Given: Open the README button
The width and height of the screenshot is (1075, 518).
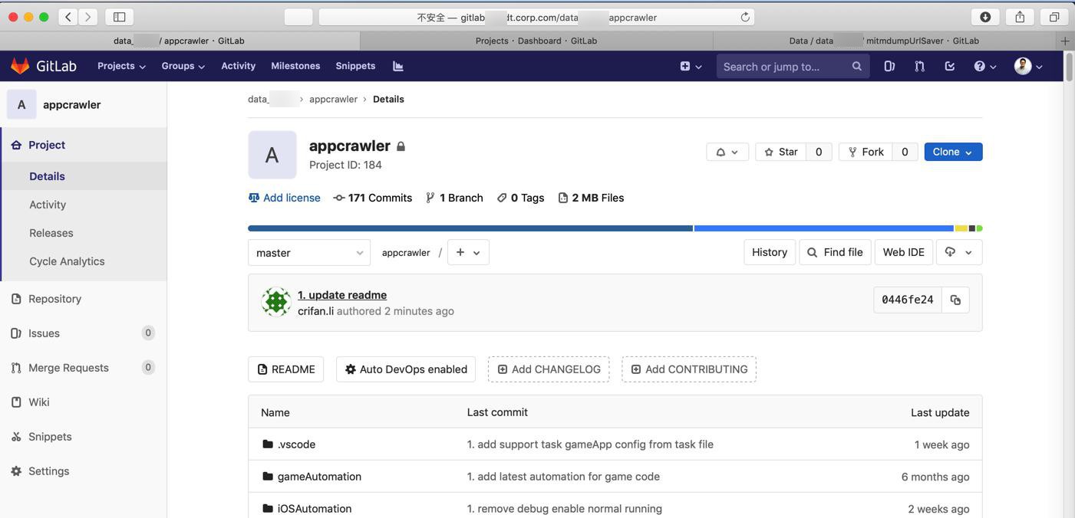Looking at the screenshot, I should [285, 369].
